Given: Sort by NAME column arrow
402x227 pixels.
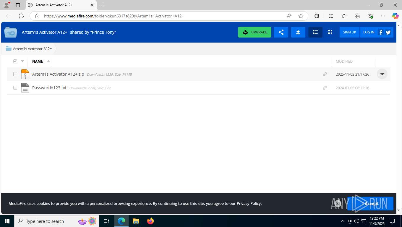Looking at the screenshot, I should click(x=48, y=61).
